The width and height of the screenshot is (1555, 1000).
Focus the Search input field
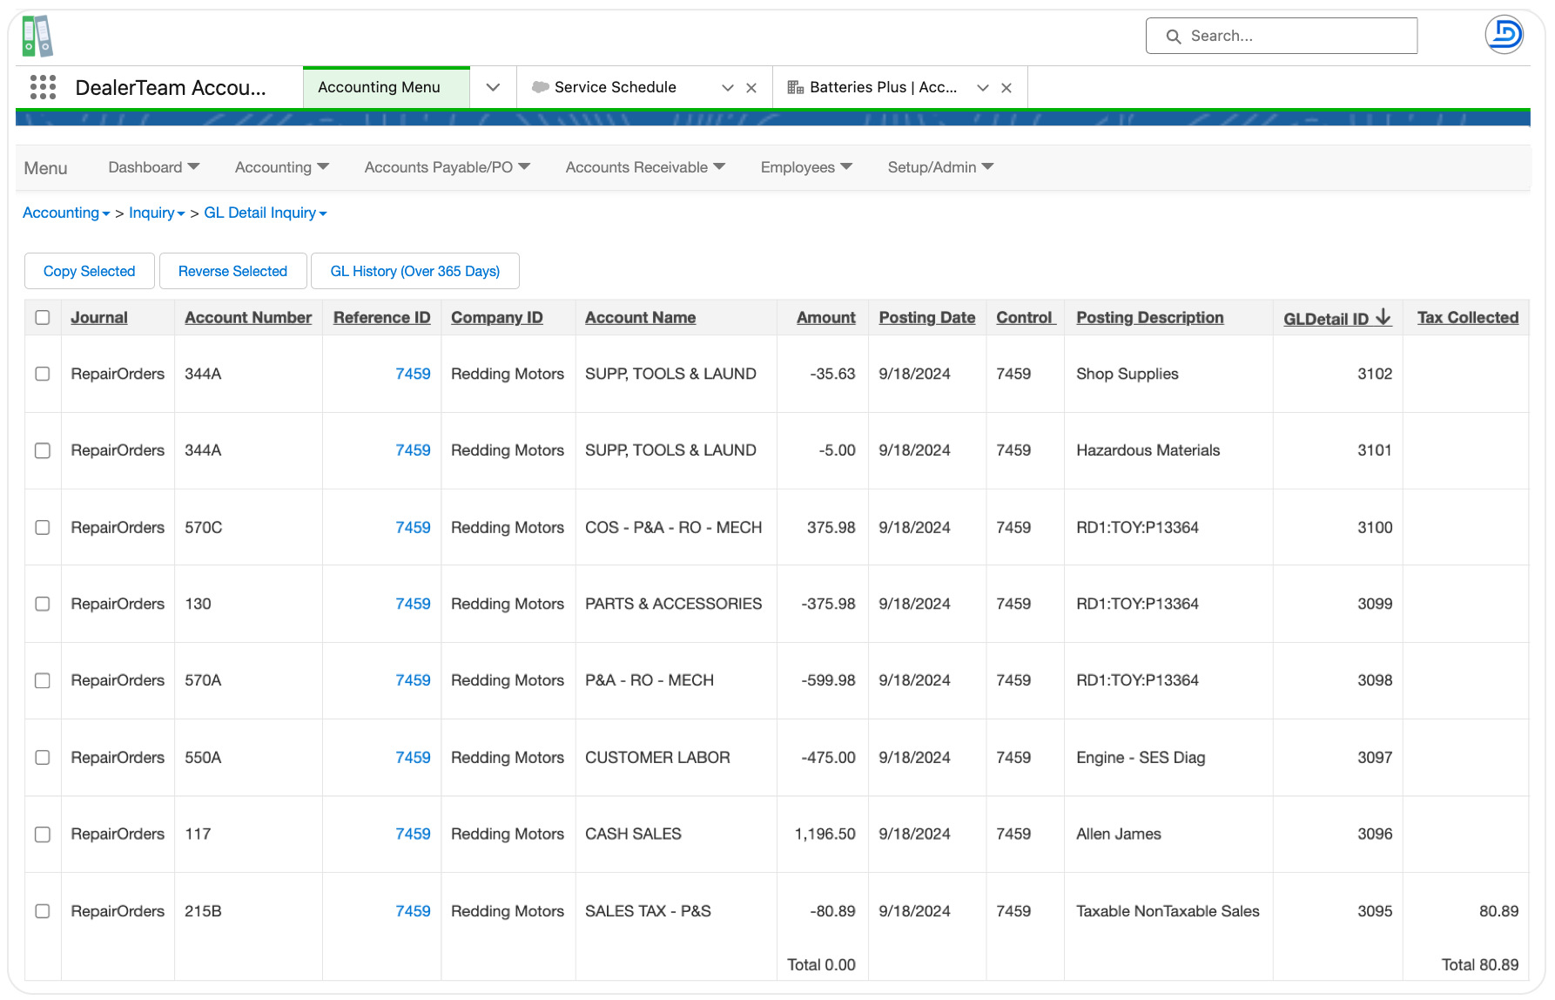coord(1282,36)
